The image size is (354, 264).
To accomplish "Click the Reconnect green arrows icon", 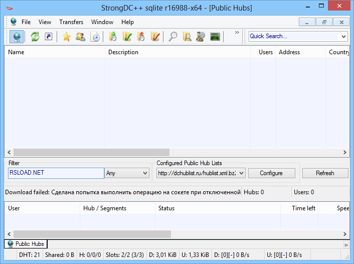I will coord(35,37).
